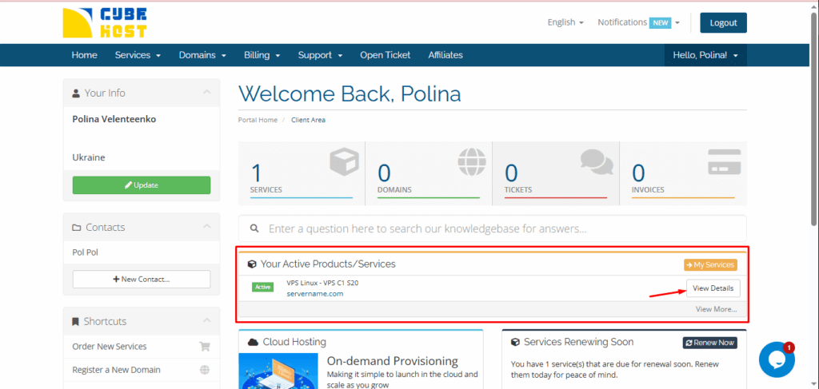Select Open Ticket in the navigation bar
The image size is (819, 389).
point(385,55)
